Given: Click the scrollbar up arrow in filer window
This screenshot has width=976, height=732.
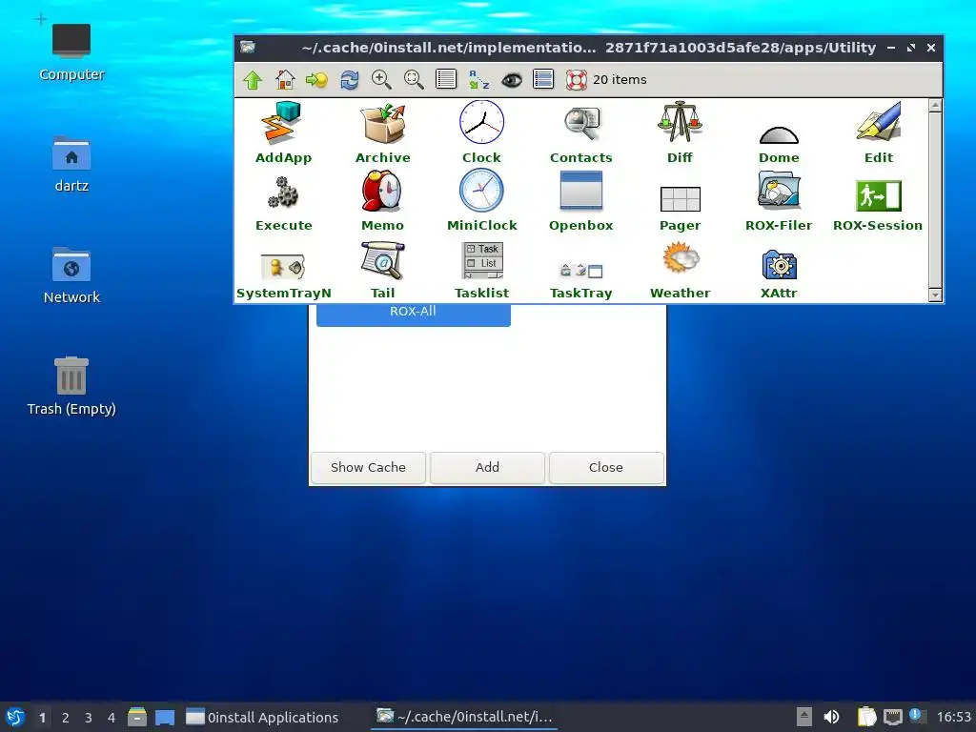Looking at the screenshot, I should [935, 106].
